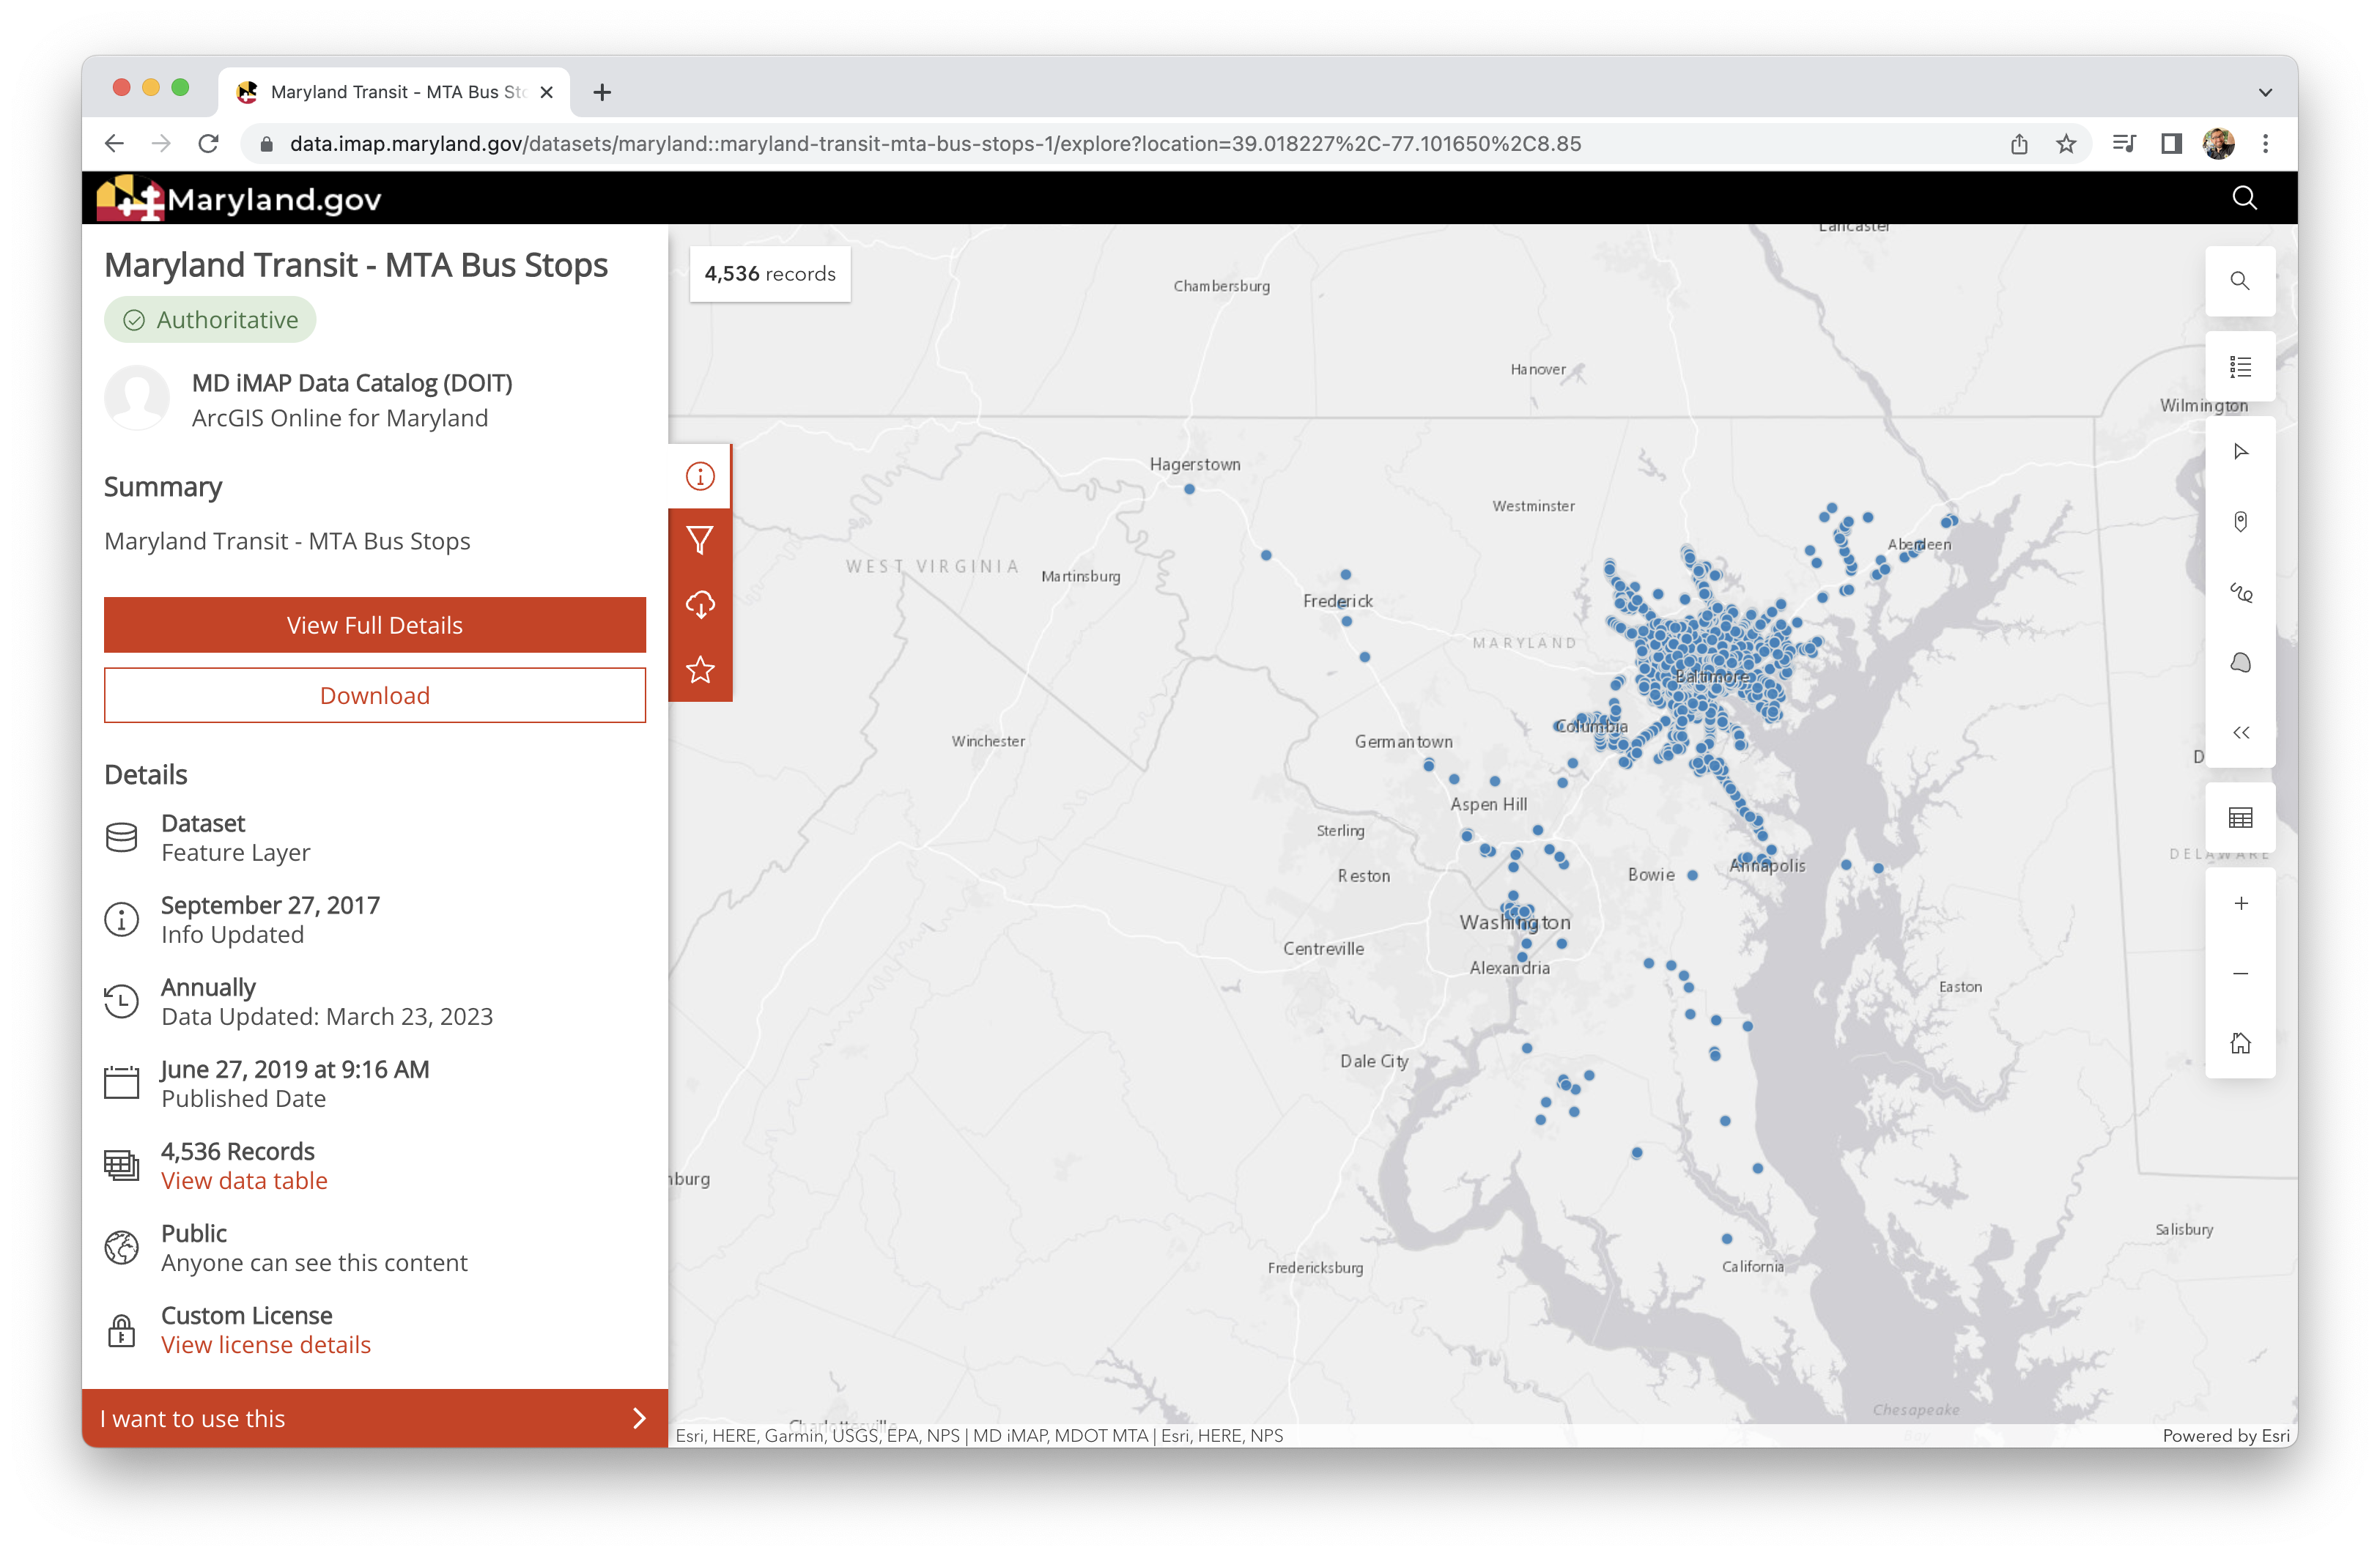Viewport: 2380px width, 1556px height.
Task: Open Chrome three-dot menu
Action: 2265,144
